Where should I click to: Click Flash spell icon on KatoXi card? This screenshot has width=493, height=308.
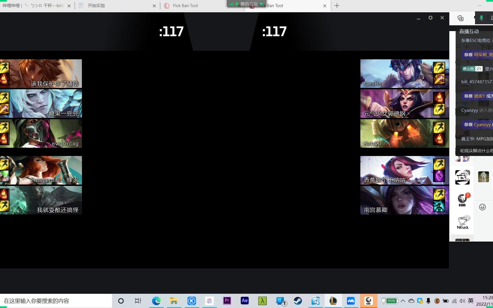point(439,128)
